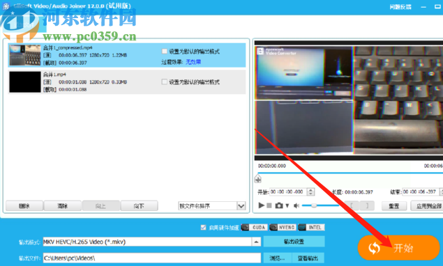Viewport: 443px width, 266px height.
Task: Click the start time input field
Action: coord(288,191)
